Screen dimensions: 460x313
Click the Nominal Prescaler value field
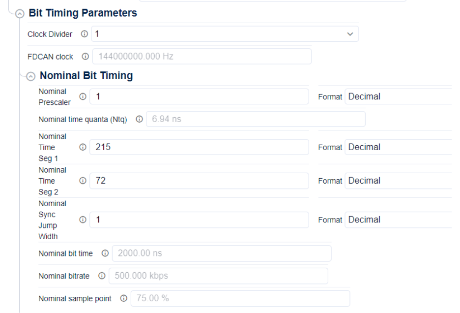coord(199,97)
